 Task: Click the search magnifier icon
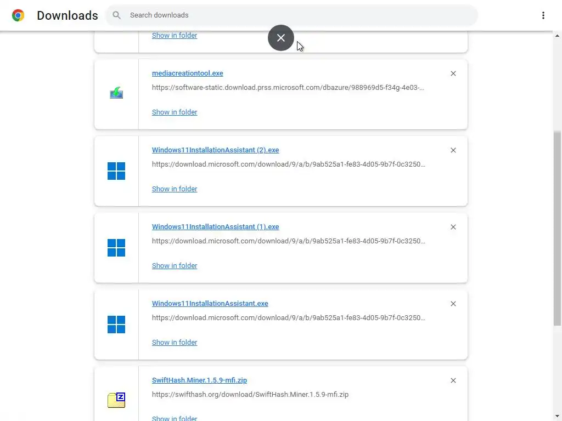tap(116, 15)
